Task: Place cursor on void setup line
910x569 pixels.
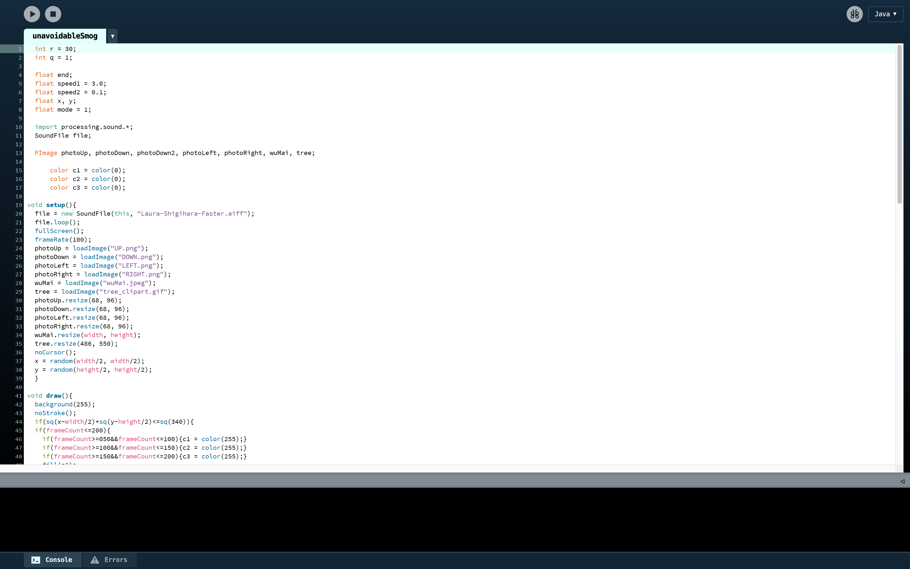Action: [51, 205]
